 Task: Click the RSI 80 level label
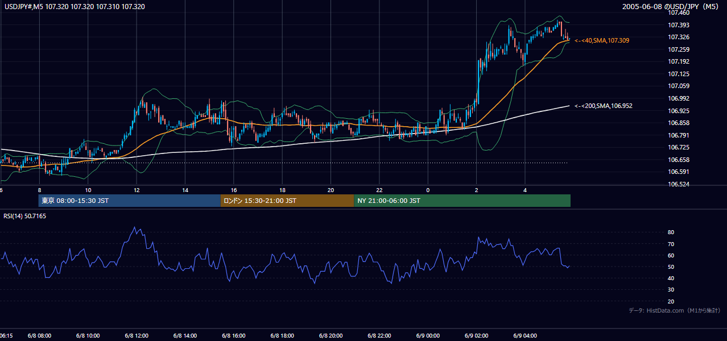[671, 232]
